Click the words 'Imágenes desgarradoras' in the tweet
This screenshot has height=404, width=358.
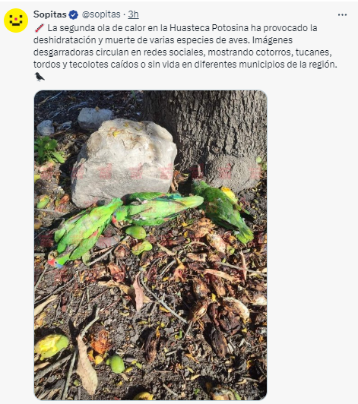[x=163, y=46]
